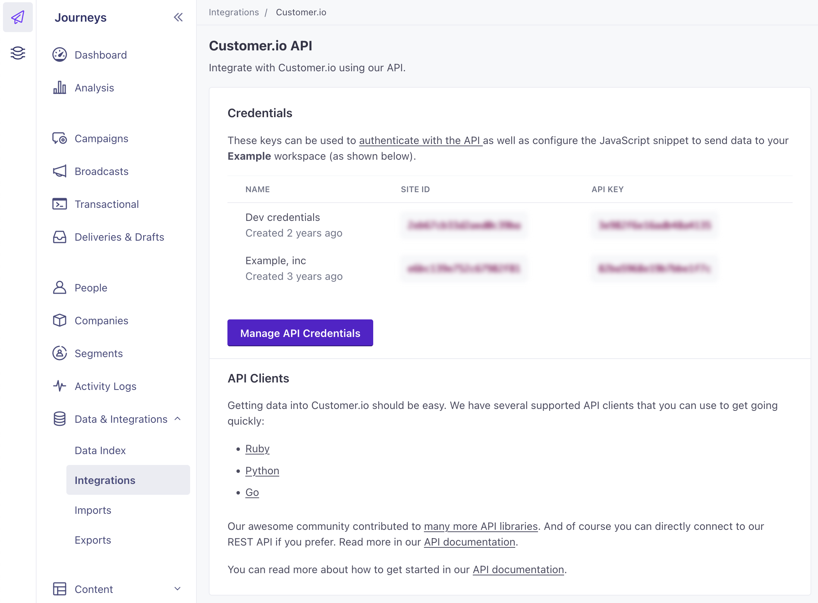Open the authenticate with the API link
Image resolution: width=818 pixels, height=603 pixels.
click(x=421, y=140)
